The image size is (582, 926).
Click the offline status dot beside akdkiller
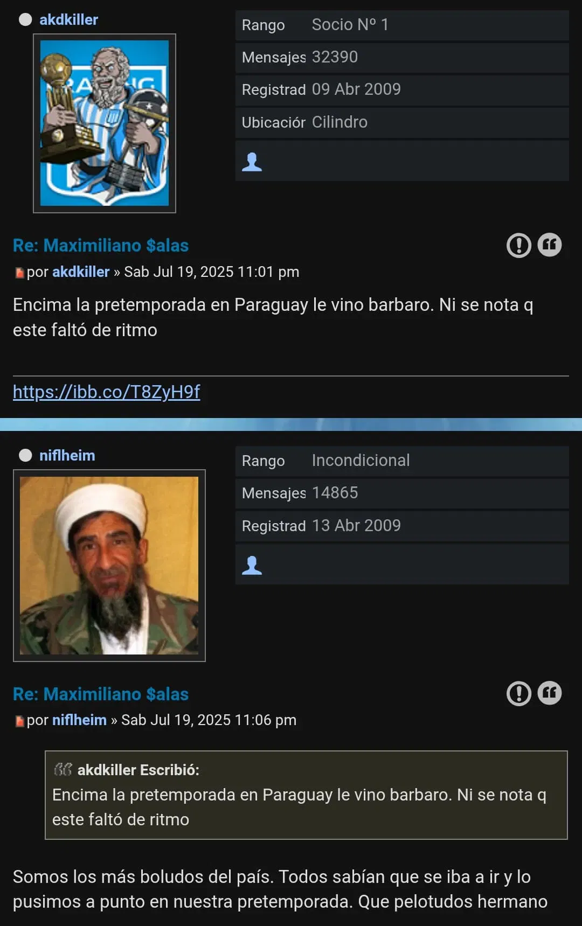[25, 20]
